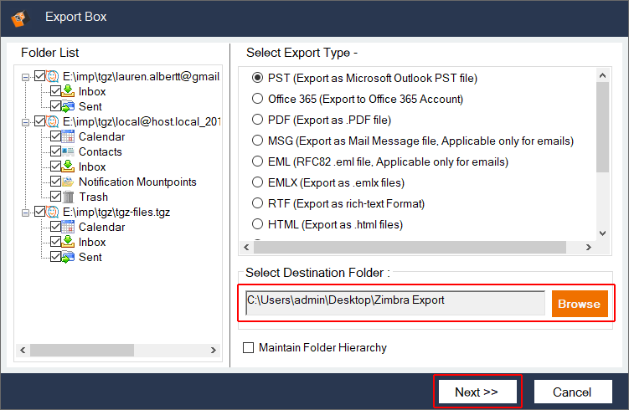Collapse the local@host.local tree node
This screenshot has height=410, width=629.
click(x=26, y=122)
